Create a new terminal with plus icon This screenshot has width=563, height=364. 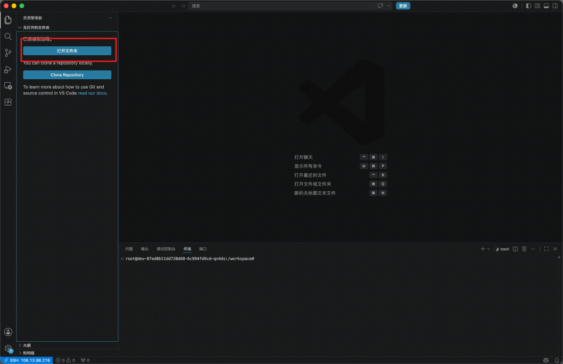click(x=483, y=249)
